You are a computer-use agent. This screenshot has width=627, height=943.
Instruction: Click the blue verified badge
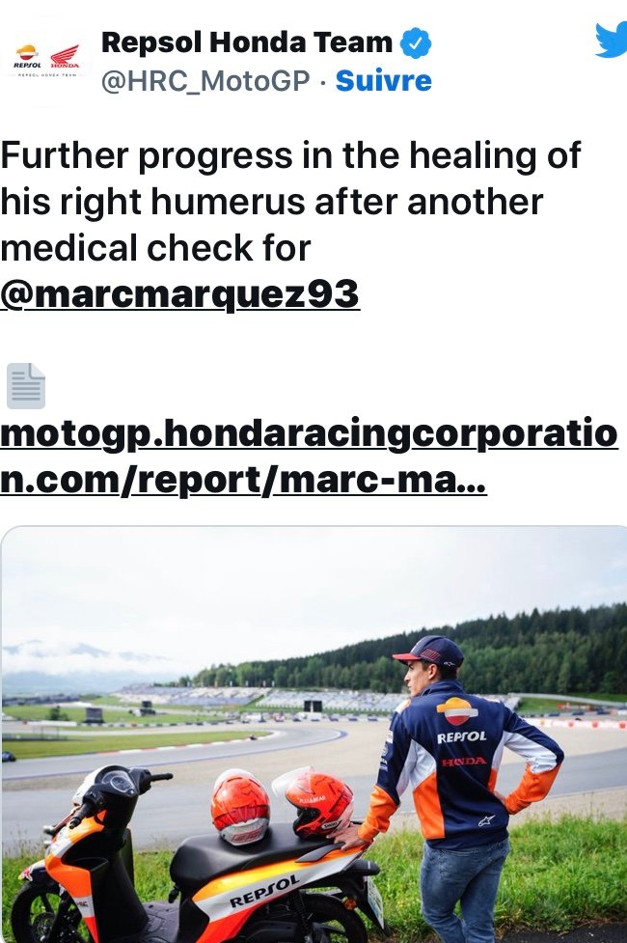point(416,43)
